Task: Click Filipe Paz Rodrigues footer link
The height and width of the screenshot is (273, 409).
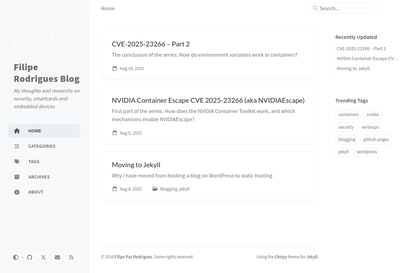Action: pyautogui.click(x=133, y=257)
